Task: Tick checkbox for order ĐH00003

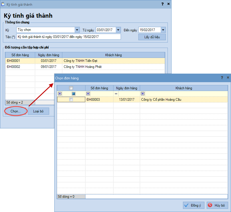Action: pyautogui.click(x=71, y=100)
